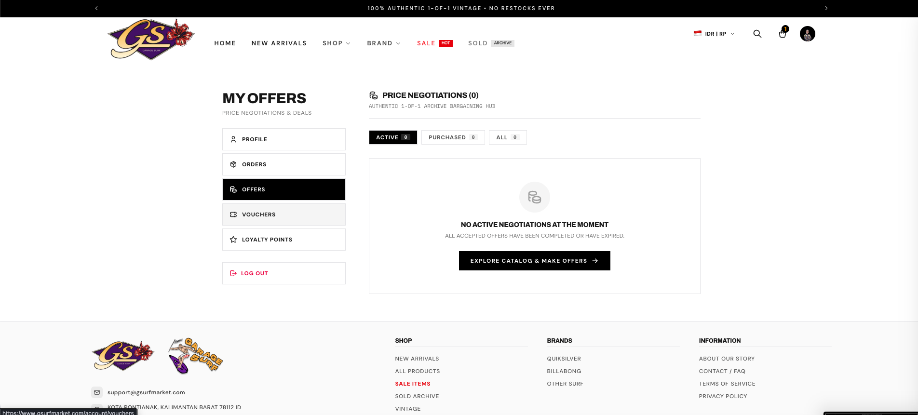Expand the IDR | RP currency selector

click(714, 34)
